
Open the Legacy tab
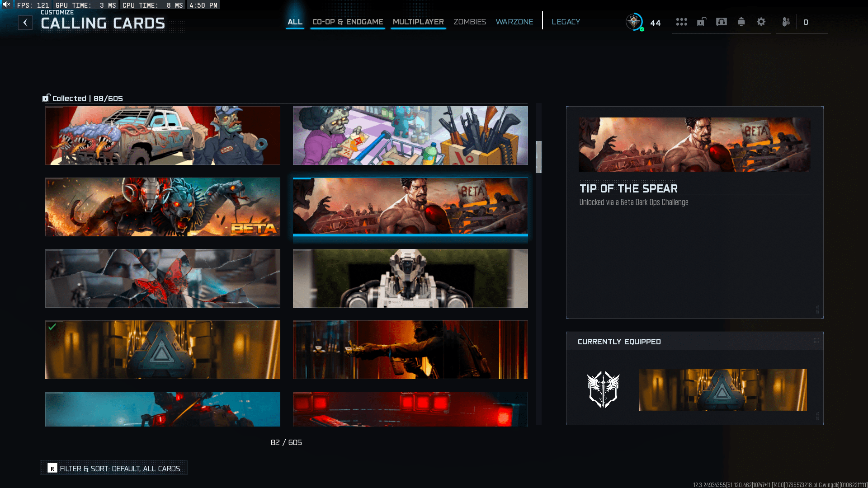pyautogui.click(x=566, y=22)
